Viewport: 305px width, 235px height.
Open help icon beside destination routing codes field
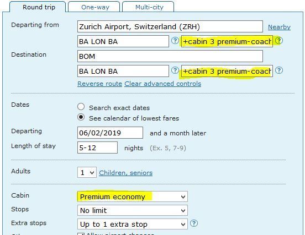tap(175, 70)
